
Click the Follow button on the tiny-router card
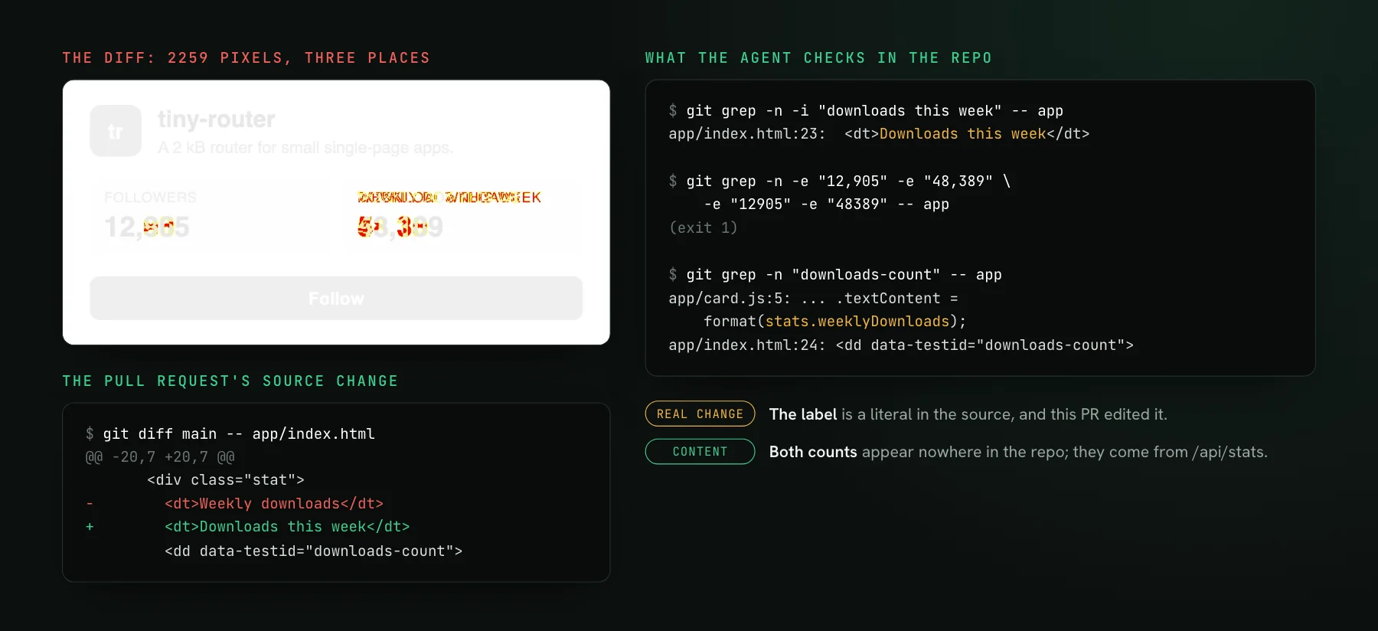pos(336,299)
